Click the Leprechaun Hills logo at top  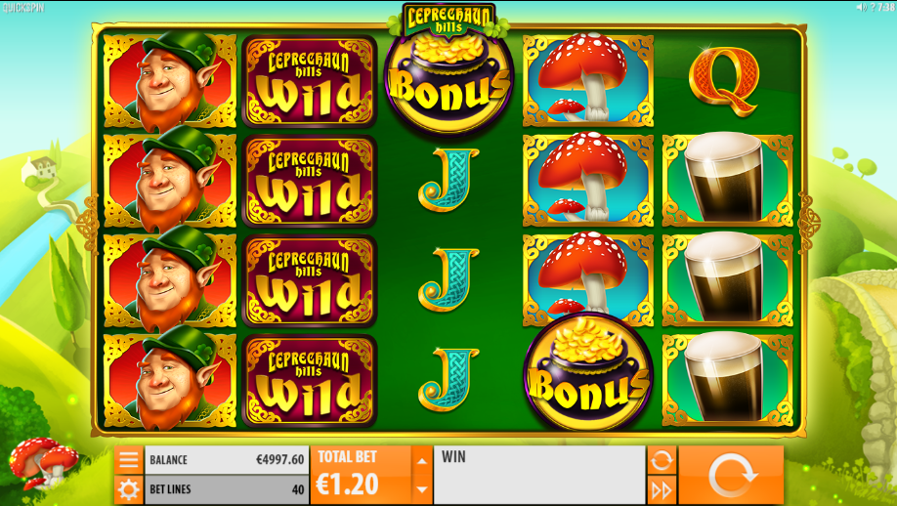pyautogui.click(x=448, y=21)
